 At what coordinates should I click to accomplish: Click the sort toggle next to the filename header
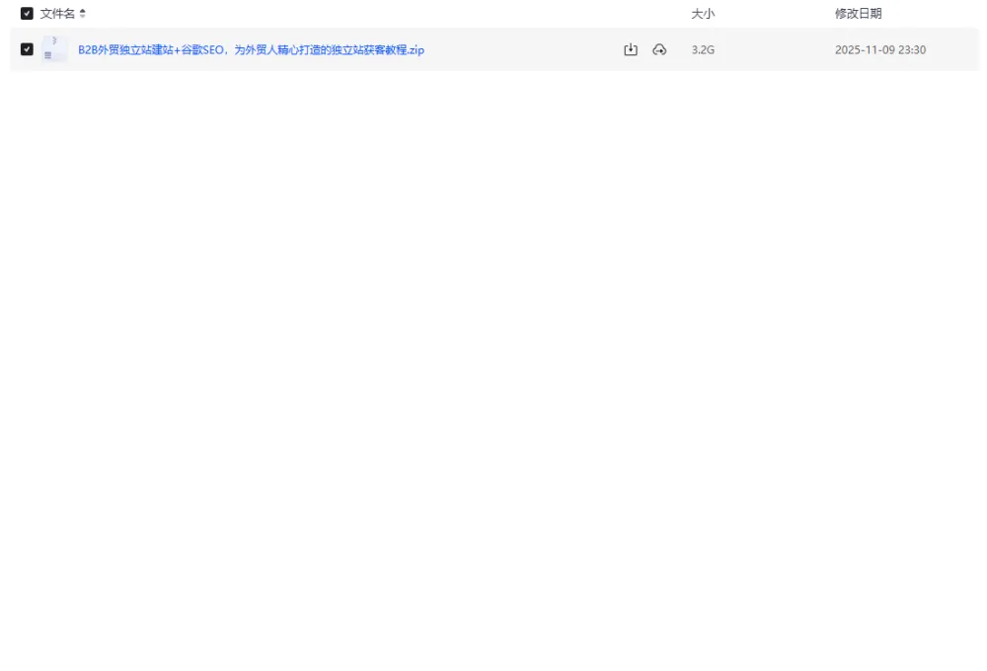coord(85,14)
